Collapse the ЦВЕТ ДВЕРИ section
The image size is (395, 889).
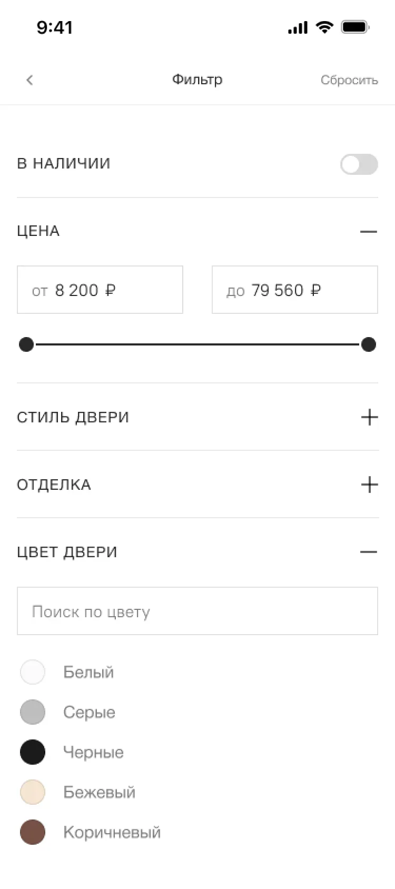click(x=369, y=552)
